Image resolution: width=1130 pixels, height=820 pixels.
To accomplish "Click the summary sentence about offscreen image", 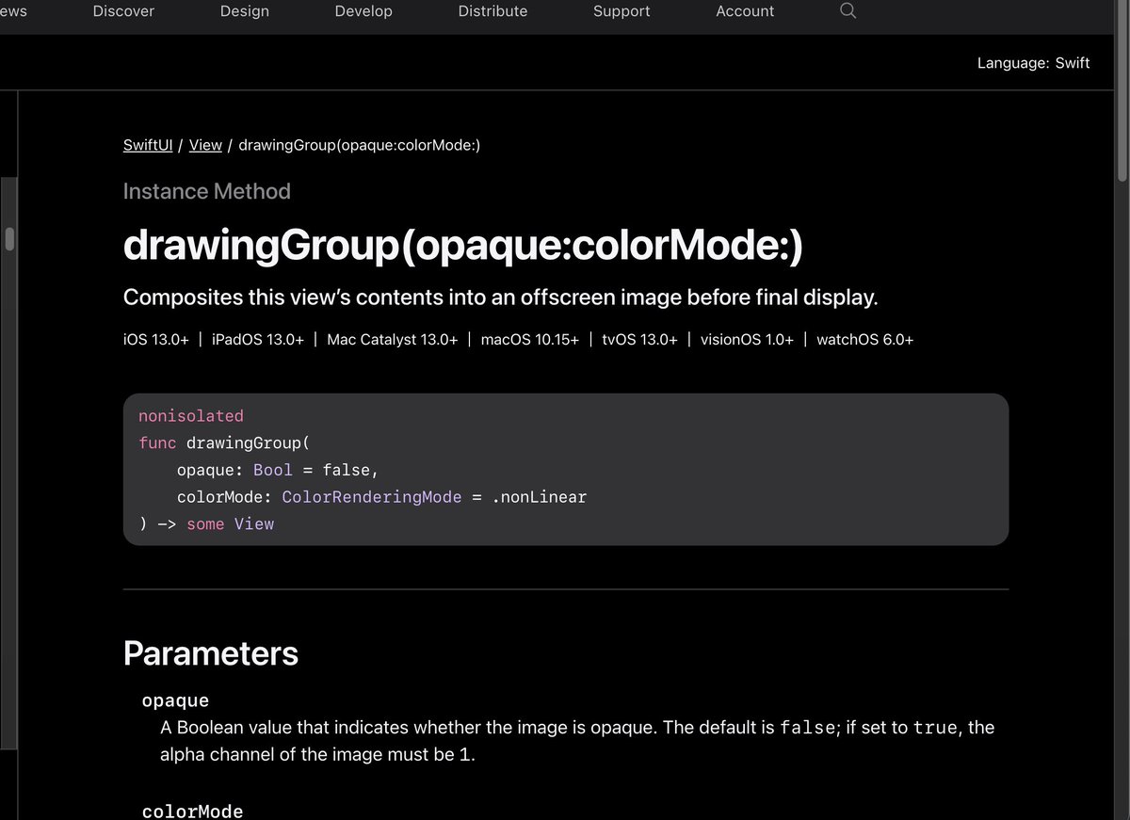I will pos(500,298).
